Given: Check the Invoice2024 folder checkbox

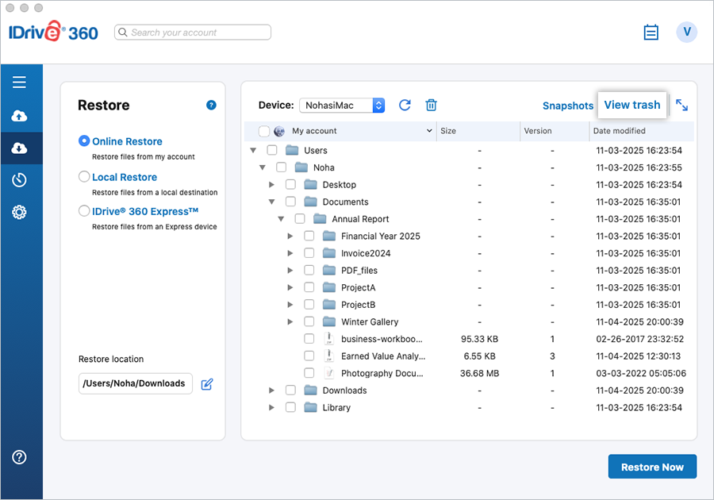Looking at the screenshot, I should (309, 253).
